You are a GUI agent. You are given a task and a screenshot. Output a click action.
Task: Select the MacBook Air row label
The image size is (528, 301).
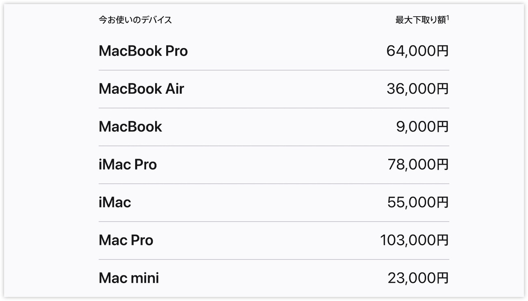[141, 89]
